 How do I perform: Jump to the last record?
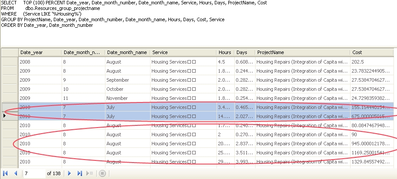[79, 173]
